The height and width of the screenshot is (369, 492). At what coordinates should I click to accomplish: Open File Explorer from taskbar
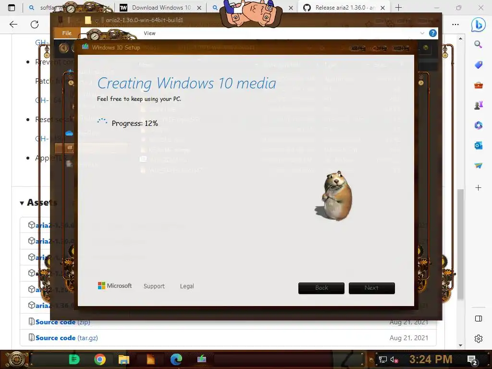tap(124, 359)
